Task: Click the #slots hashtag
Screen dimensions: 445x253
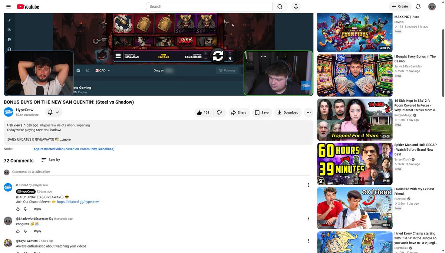Action: tap(62, 125)
